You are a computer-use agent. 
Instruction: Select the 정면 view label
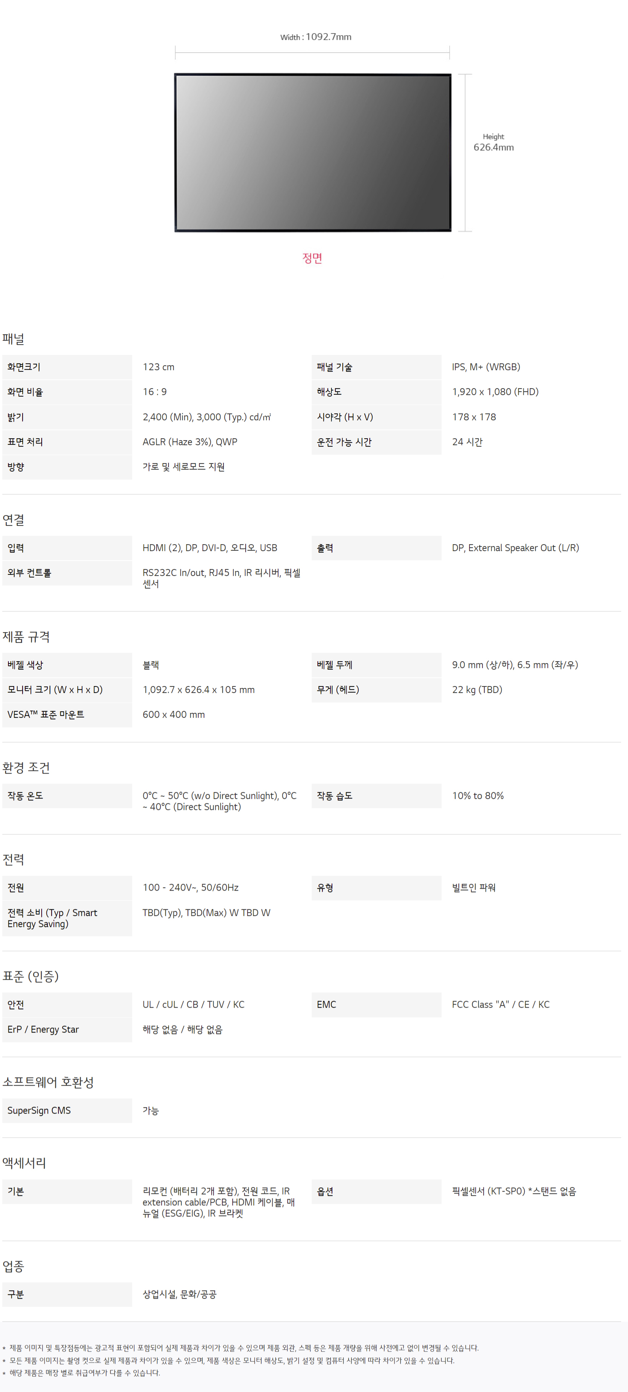click(x=312, y=258)
